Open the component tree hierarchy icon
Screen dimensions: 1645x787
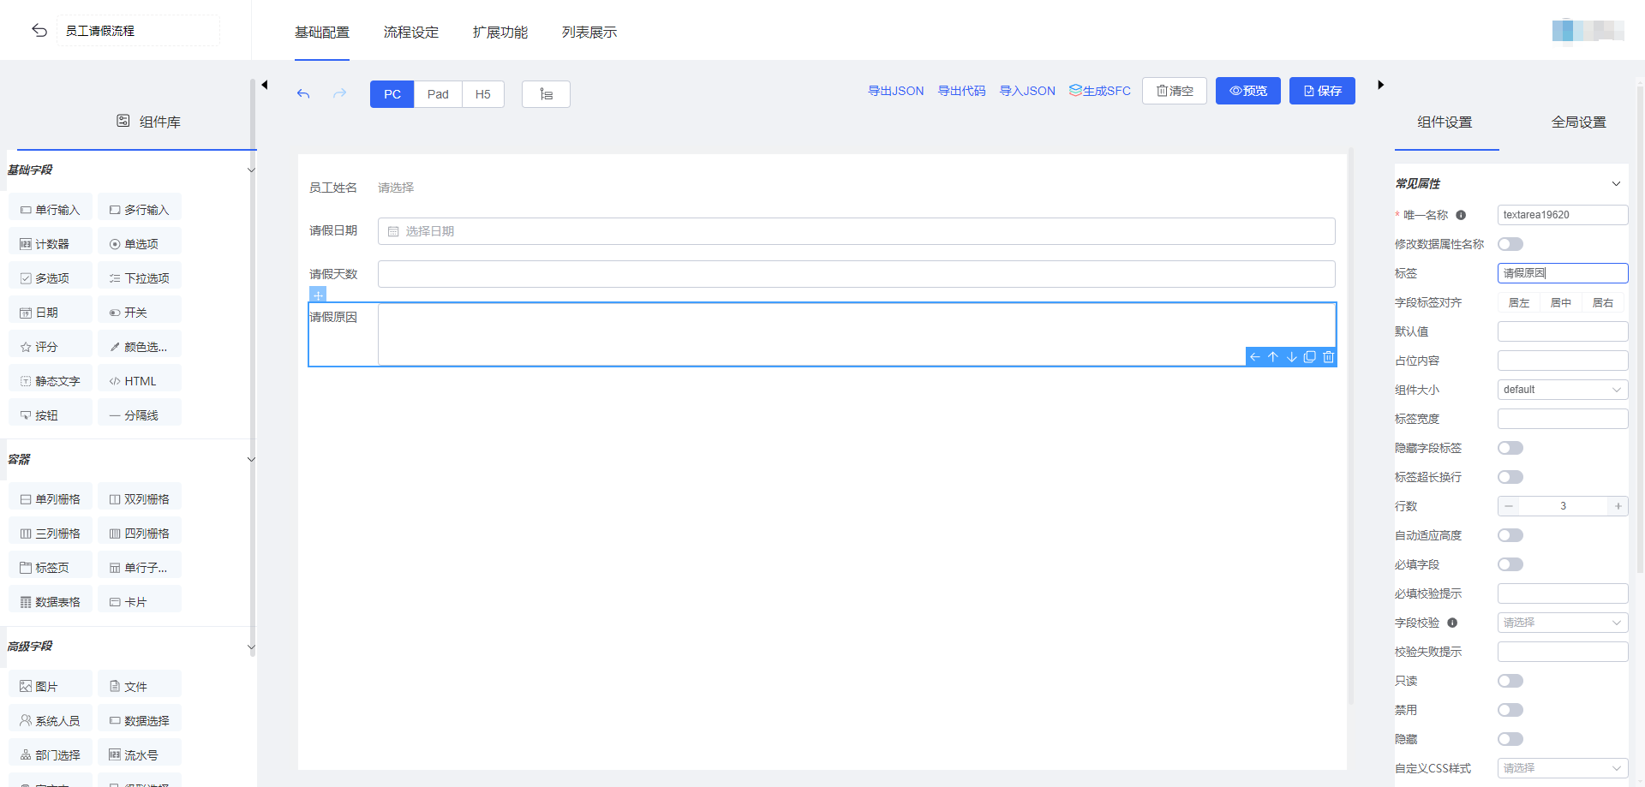[546, 94]
